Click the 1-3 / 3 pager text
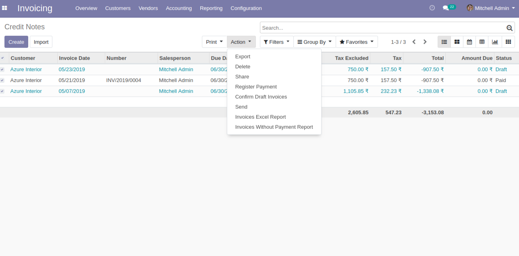This screenshot has width=519, height=256. pos(398,42)
